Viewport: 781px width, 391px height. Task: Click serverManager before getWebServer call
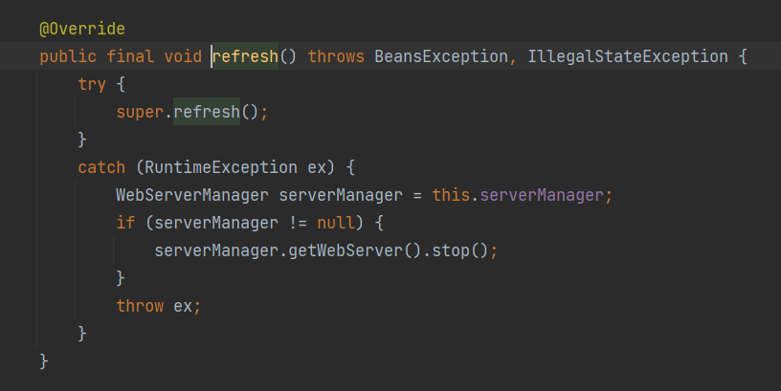click(x=216, y=250)
